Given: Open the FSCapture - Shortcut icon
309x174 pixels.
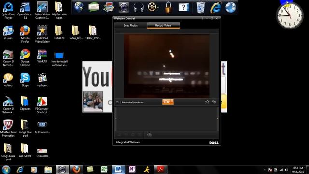Looking at the screenshot, I should [x=42, y=104].
